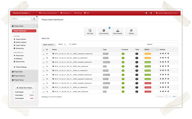Sort table by Total column
Image resolution: width=192 pixels, height=119 pixels.
[139, 49]
